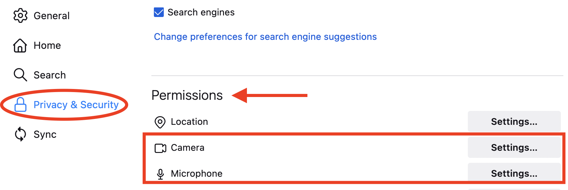The width and height of the screenshot is (568, 190).
Task: Click the 'Microphone' permission label text
Action: [x=196, y=174]
